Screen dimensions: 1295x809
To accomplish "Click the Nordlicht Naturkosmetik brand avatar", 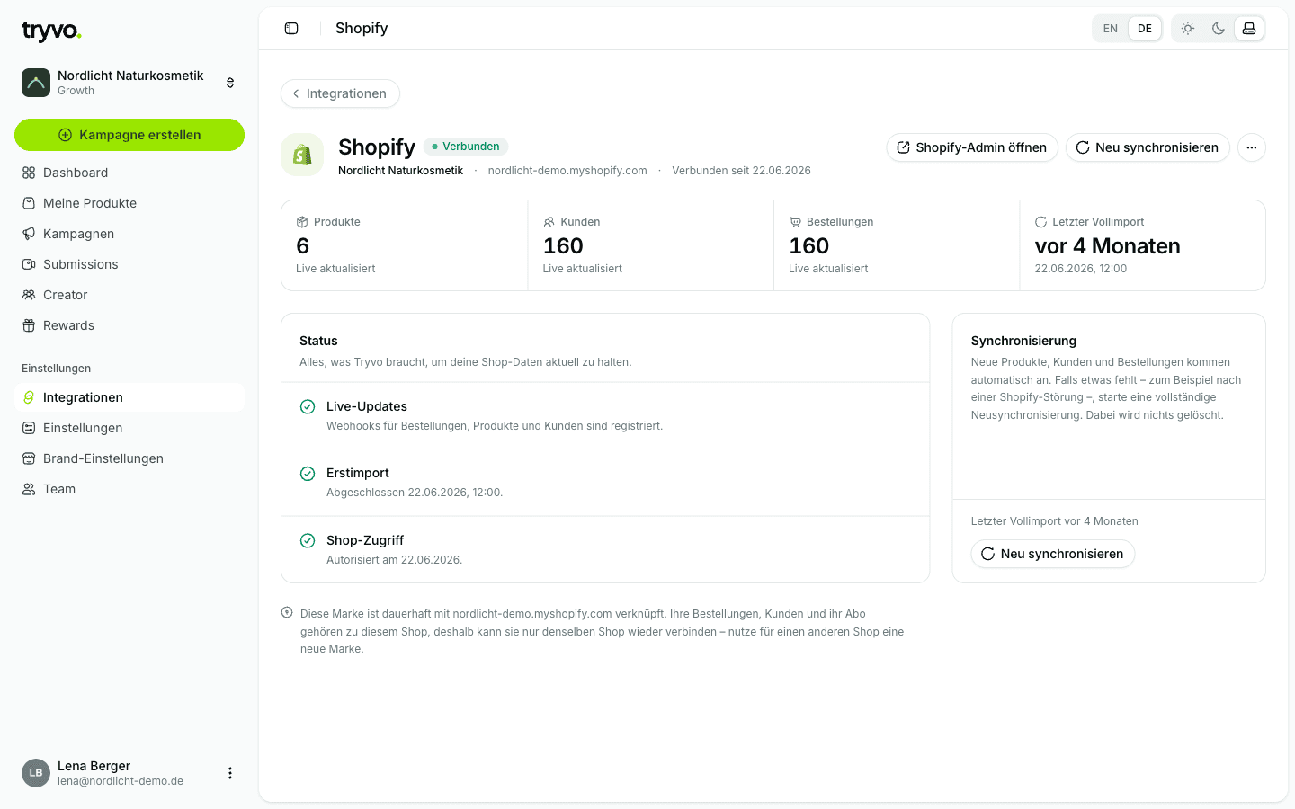I will coord(36,83).
